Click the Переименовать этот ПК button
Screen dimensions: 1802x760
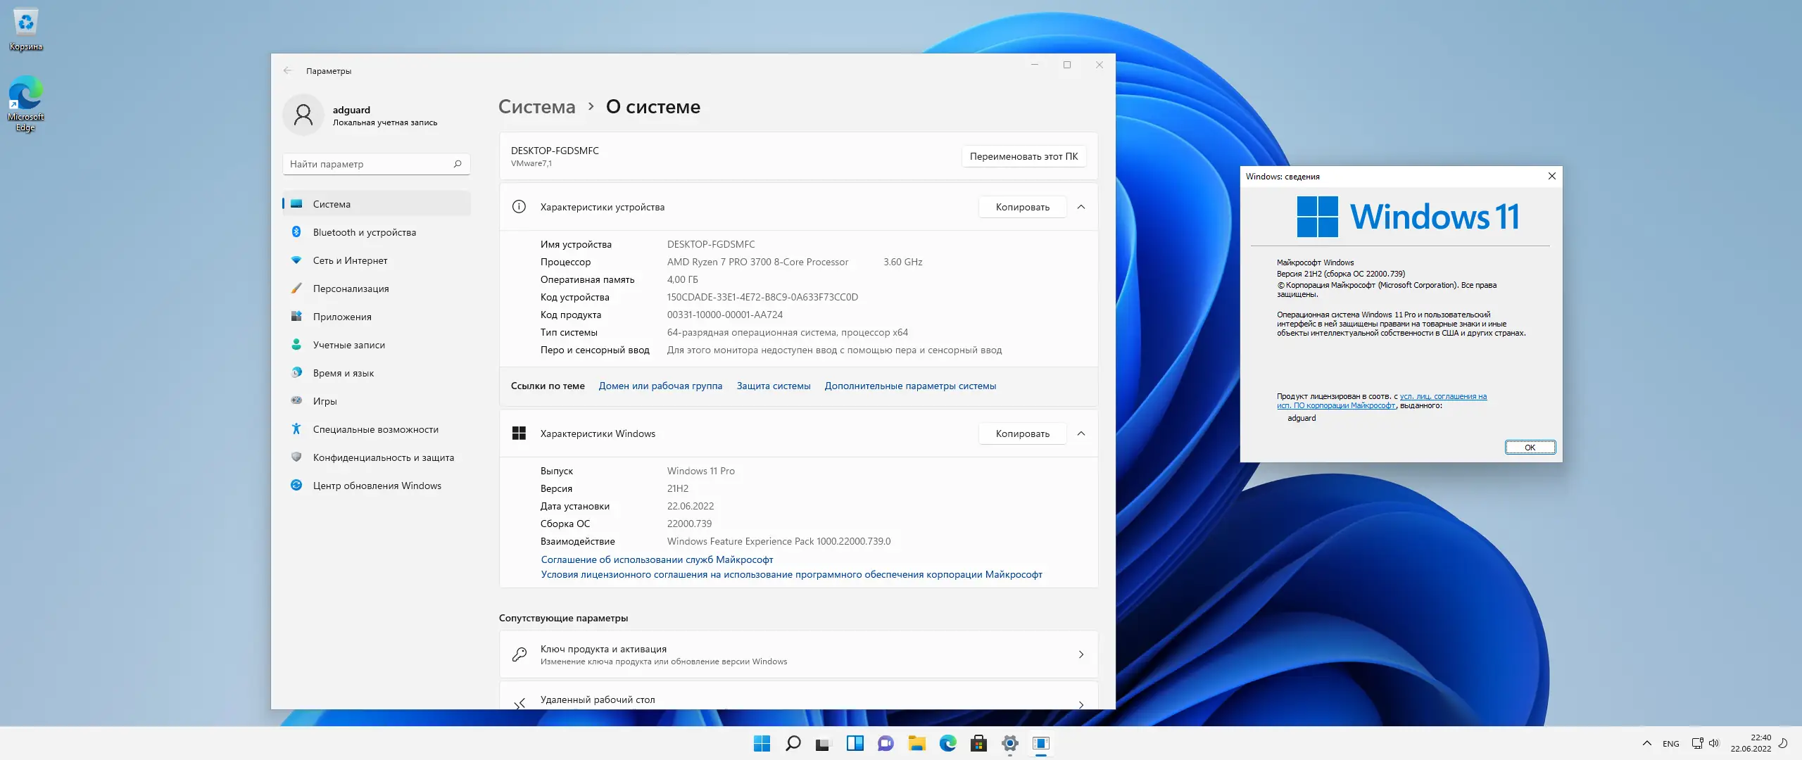[1023, 156]
